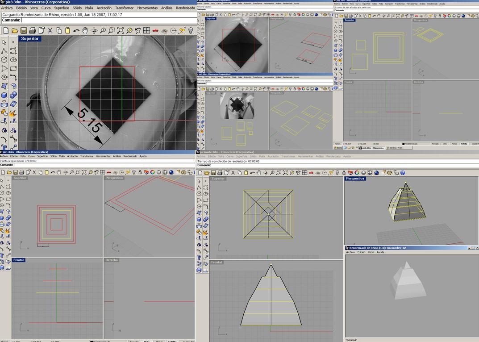This screenshot has width=479, height=342.
Task: Toggle RefObj in top-right Rhino status bar
Action: click(464, 144)
